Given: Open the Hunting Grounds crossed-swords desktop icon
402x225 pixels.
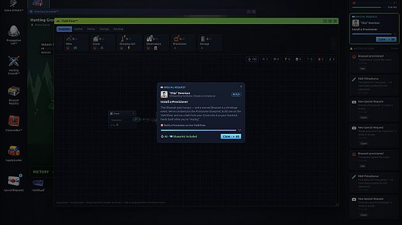Looking at the screenshot, I should 14,65.
